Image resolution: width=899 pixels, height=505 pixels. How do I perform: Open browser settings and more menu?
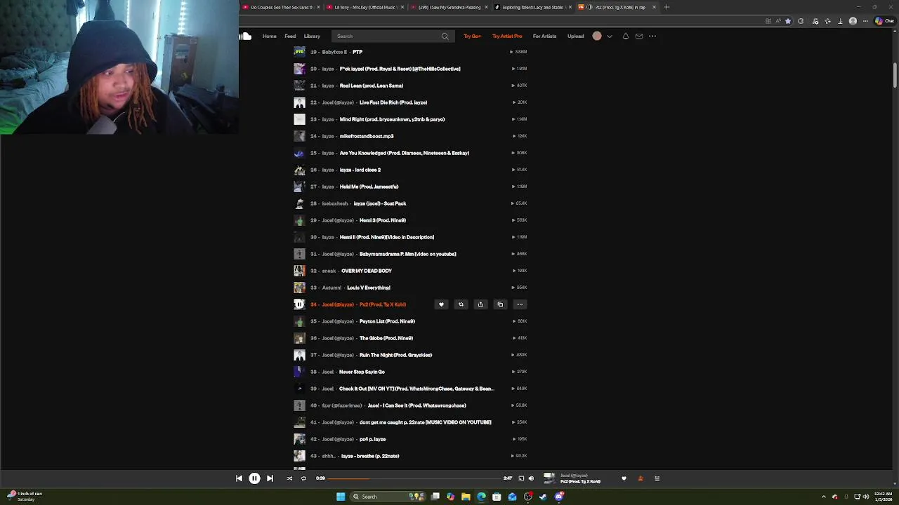(866, 21)
